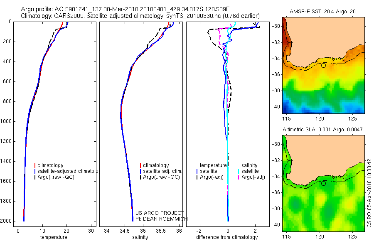Viewport: 374px width, 241px height.
Task: Click the 'Argo profile: AO 5901241_137' title line
Action: tap(125, 9)
